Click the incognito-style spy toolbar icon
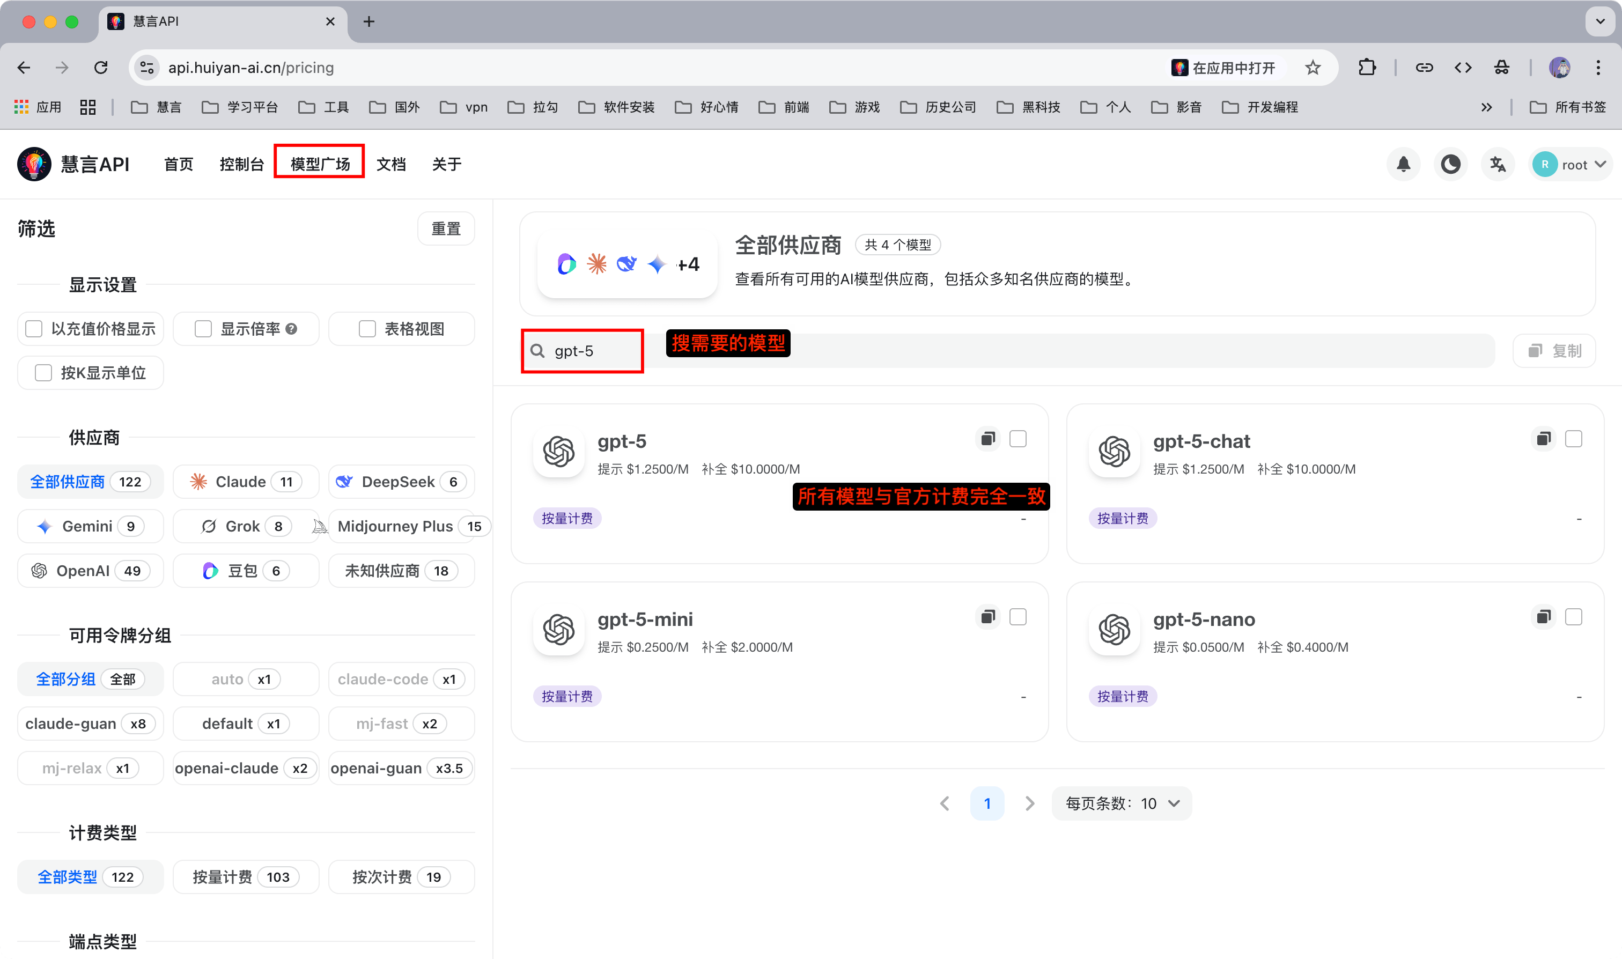 pos(1502,67)
